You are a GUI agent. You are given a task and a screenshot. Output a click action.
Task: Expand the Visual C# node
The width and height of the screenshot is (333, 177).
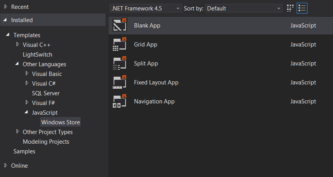click(27, 83)
